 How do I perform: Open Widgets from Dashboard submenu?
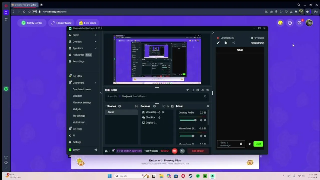tap(77, 109)
